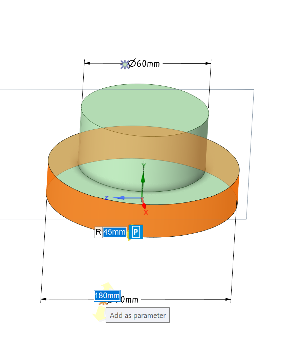Select the green top face of cylinder
This screenshot has height=347, width=299.
[x=145, y=110]
